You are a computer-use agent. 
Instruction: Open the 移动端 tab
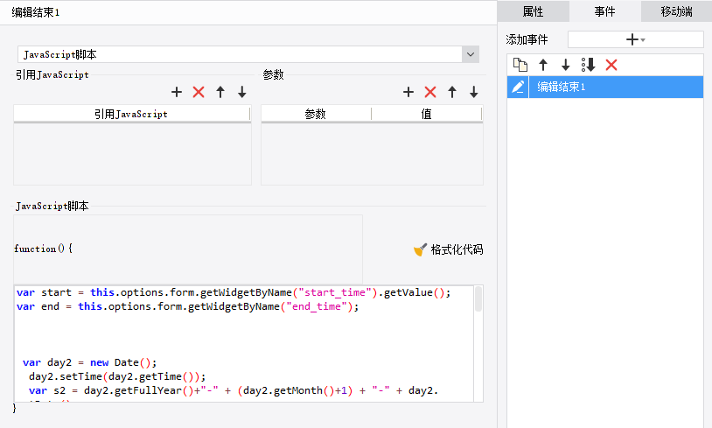676,11
